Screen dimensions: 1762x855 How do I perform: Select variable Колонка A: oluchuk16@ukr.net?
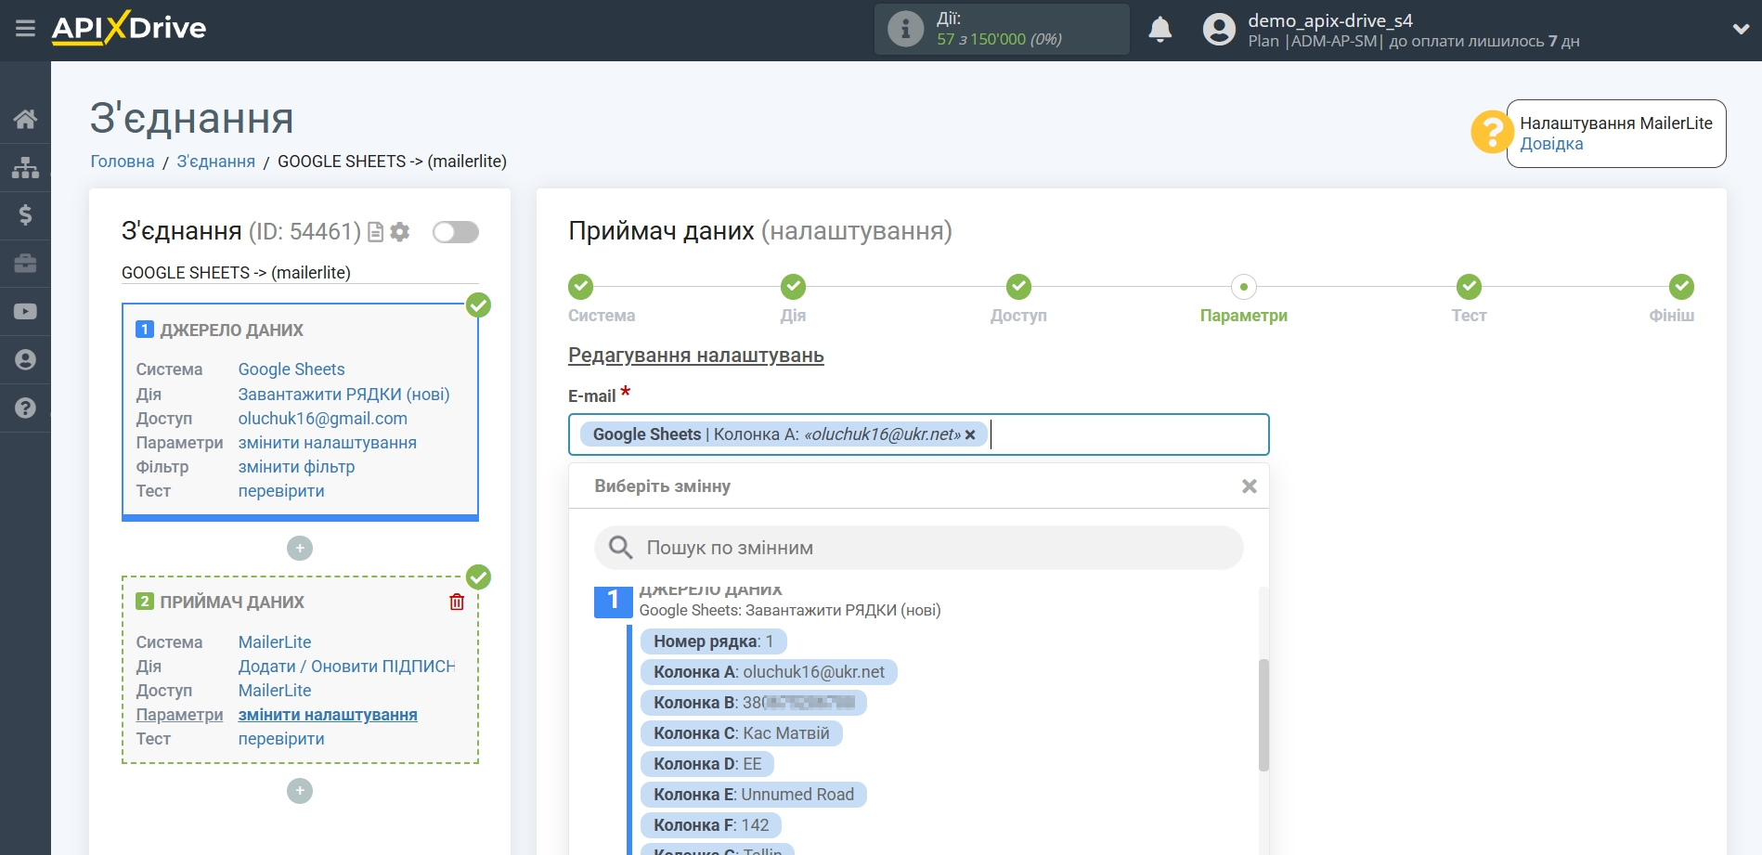point(769,672)
